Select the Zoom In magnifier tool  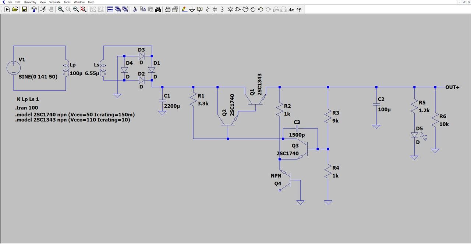pyautogui.click(x=61, y=9)
